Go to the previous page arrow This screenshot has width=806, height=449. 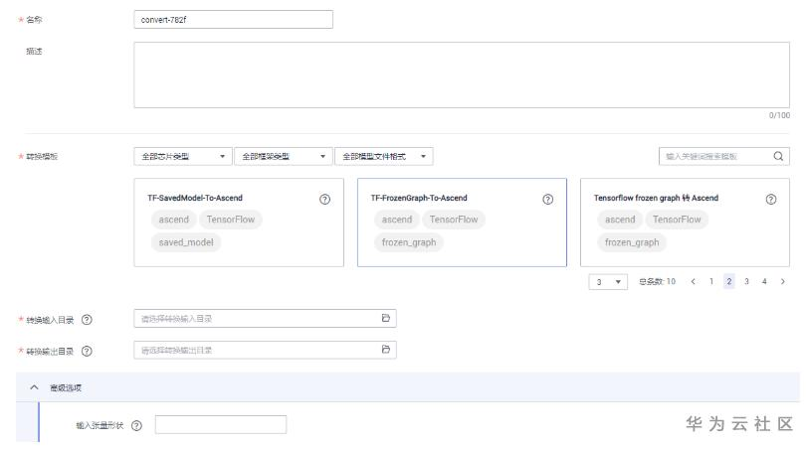(694, 281)
